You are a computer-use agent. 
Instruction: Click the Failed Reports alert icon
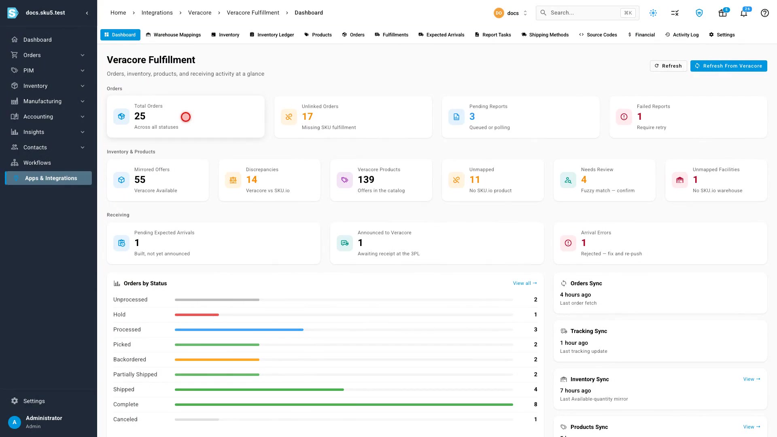coord(624,117)
